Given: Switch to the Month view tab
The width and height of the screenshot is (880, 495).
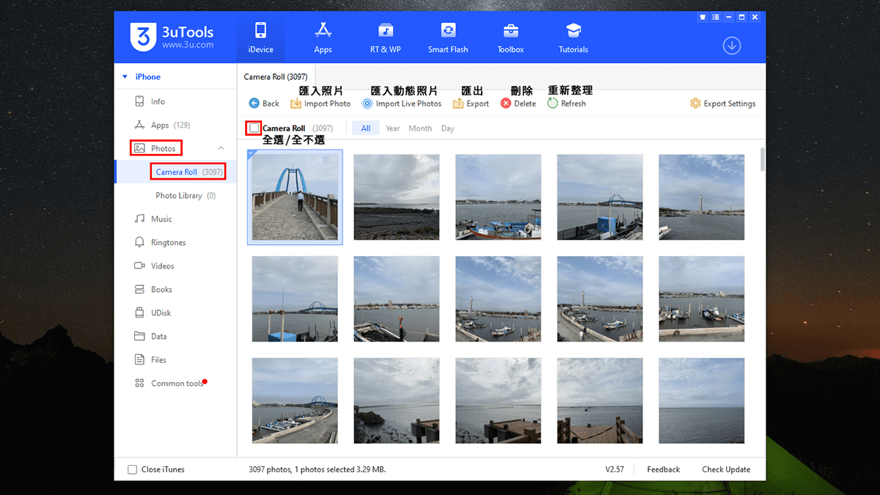Looking at the screenshot, I should click(x=420, y=128).
